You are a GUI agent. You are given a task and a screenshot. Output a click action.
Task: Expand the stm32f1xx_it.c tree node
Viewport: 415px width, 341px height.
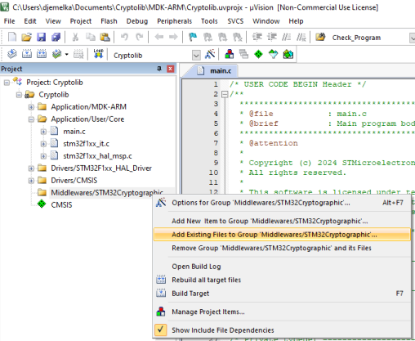tap(43, 144)
